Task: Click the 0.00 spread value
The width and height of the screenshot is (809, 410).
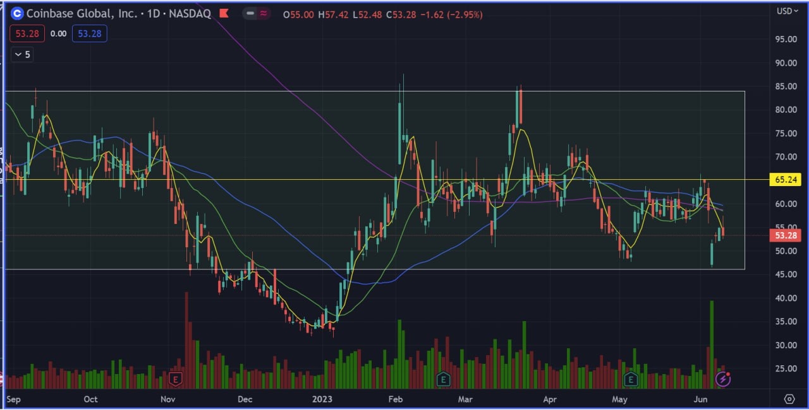Action: pyautogui.click(x=58, y=34)
